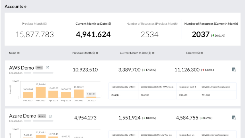The image size is (246, 138).
Task: Click previous month resource count 2534
Action: point(149,34)
